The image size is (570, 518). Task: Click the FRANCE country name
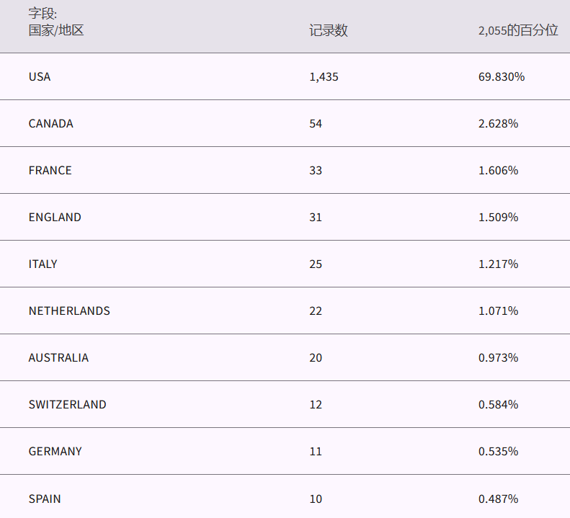(50, 170)
